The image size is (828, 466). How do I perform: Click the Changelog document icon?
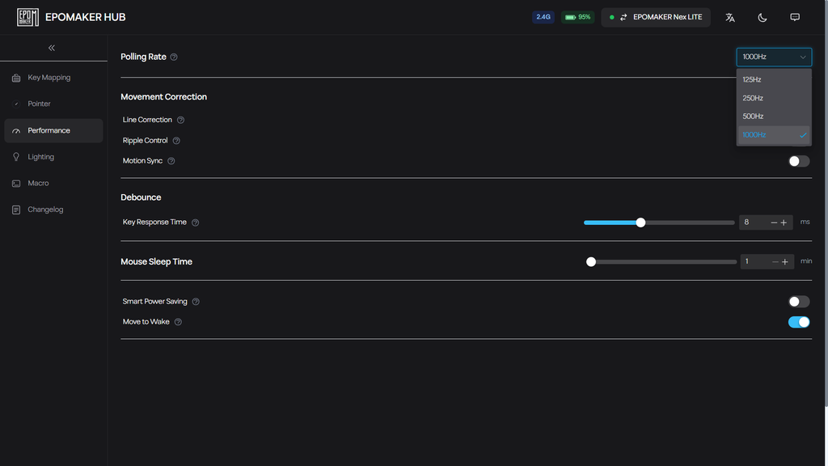coord(16,210)
